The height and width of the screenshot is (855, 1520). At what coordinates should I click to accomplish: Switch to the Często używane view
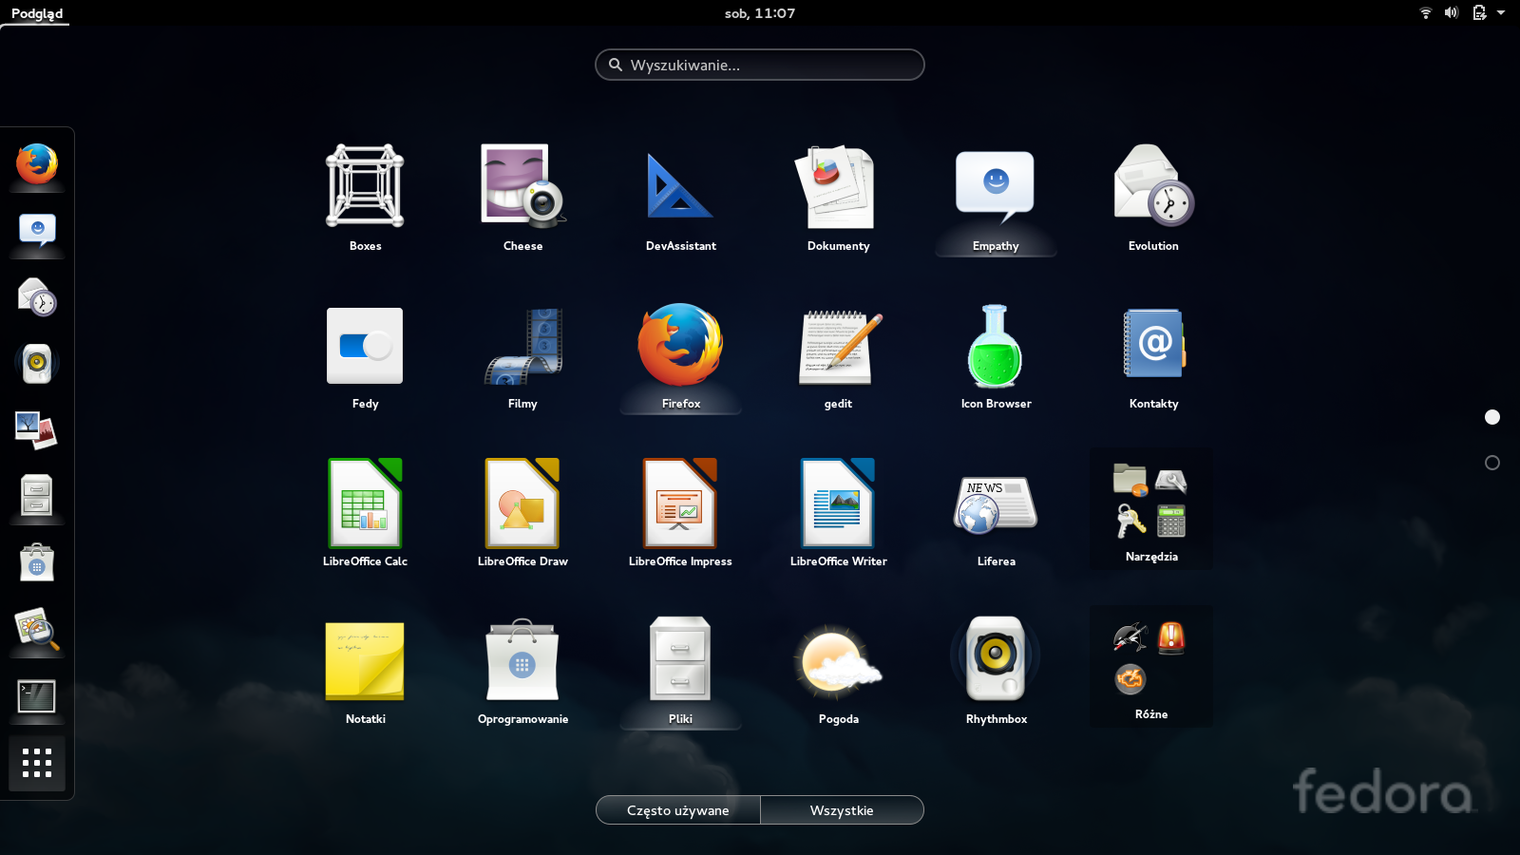tap(677, 810)
